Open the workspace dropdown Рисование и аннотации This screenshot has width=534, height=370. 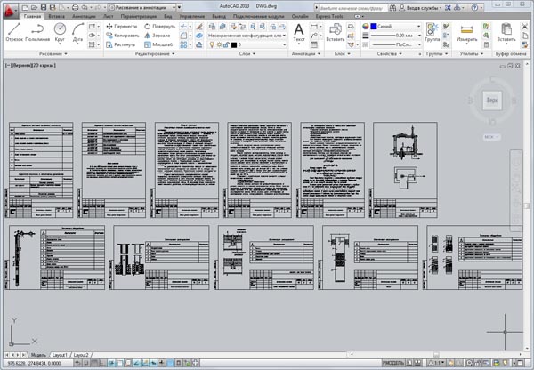(x=142, y=5)
